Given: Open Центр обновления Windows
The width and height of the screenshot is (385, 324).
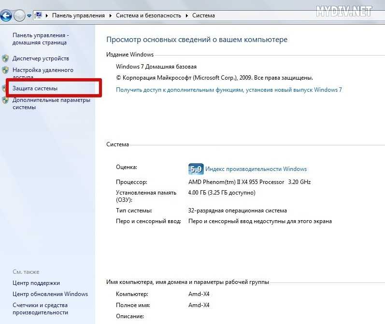Looking at the screenshot, I should (x=50, y=294).
